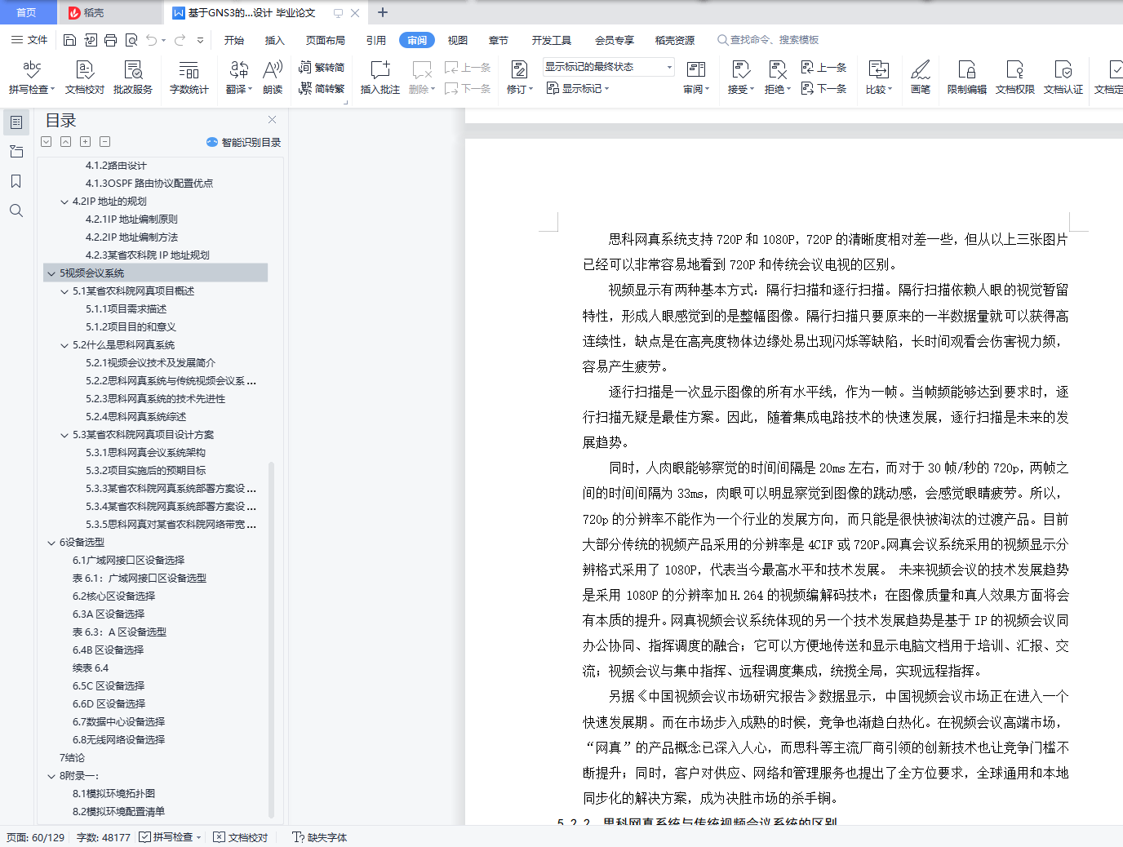Open the 翻译 dropdown menu
1123x847 pixels.
pos(239,89)
